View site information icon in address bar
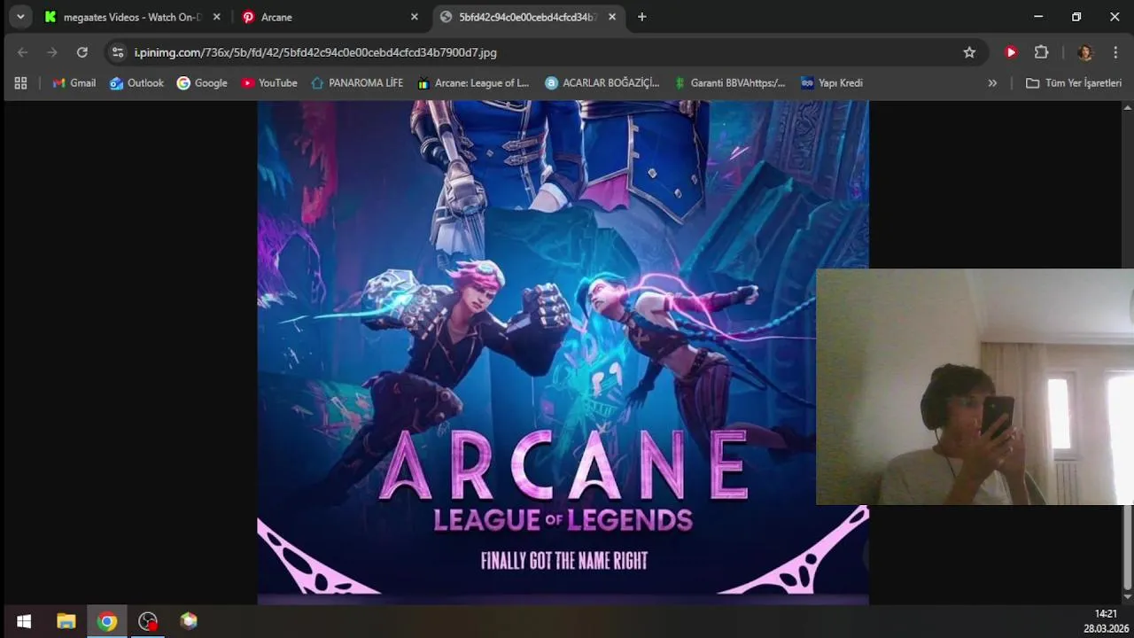Image resolution: width=1134 pixels, height=638 pixels. (118, 52)
